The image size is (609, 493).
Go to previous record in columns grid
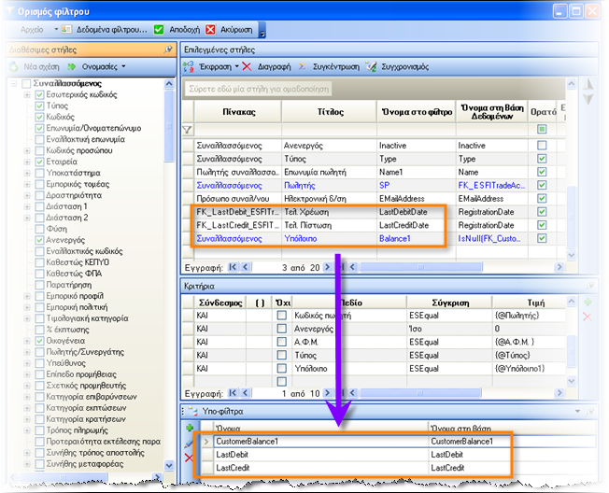click(245, 267)
